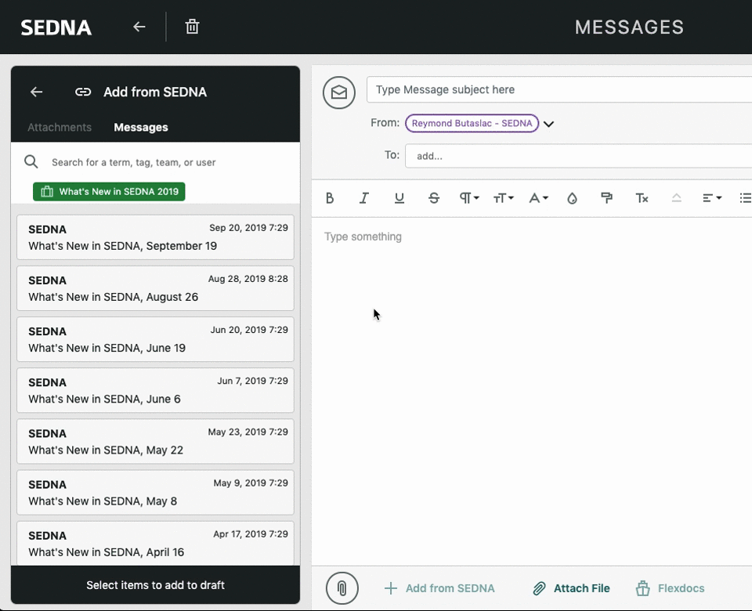Select message What's New in SEDNA, April 16

(155, 544)
